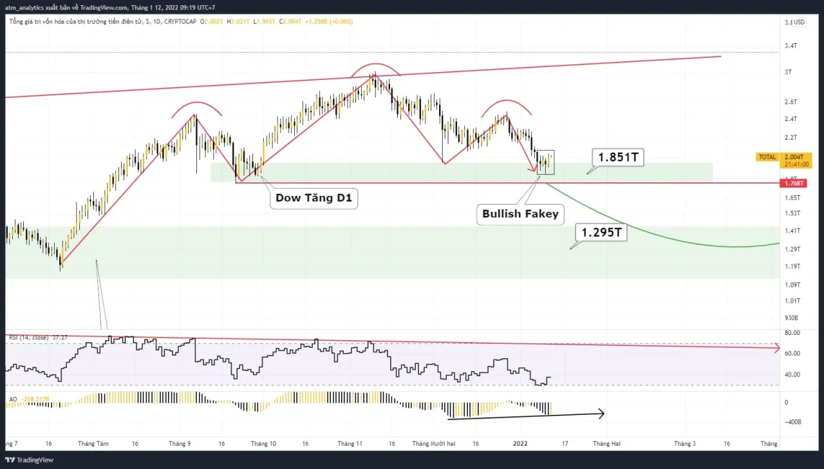824x469 pixels.
Task: Click the USD currency label on price axis
Action: coord(798,22)
